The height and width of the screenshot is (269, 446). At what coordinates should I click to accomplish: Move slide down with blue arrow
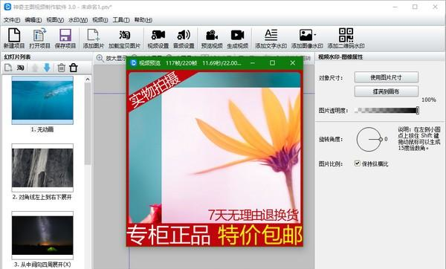[x=47, y=68]
